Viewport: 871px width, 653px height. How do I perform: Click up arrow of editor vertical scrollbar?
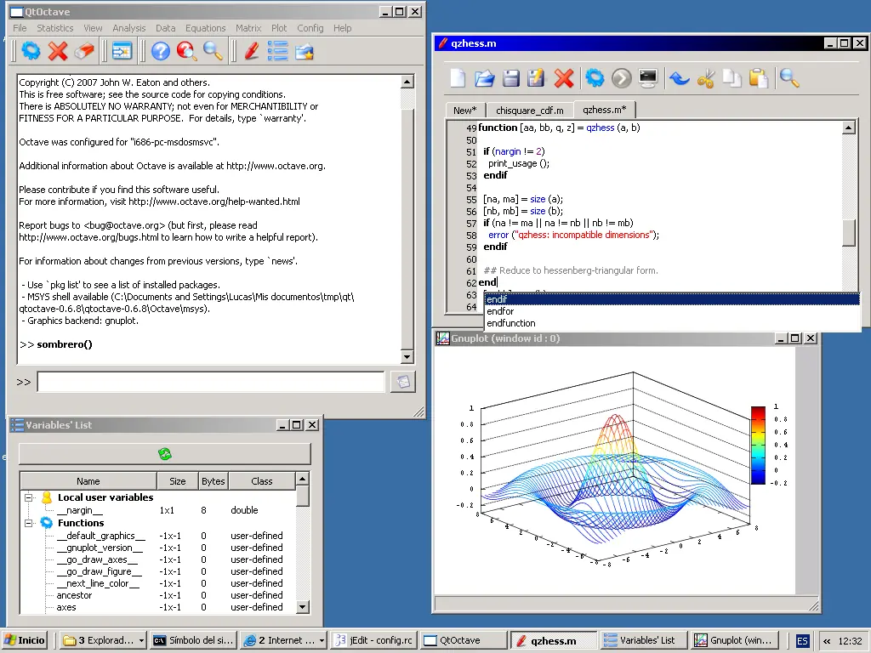(x=848, y=128)
